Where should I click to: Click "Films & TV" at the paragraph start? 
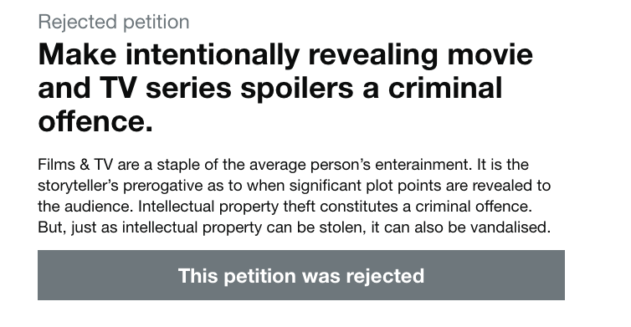click(x=75, y=165)
